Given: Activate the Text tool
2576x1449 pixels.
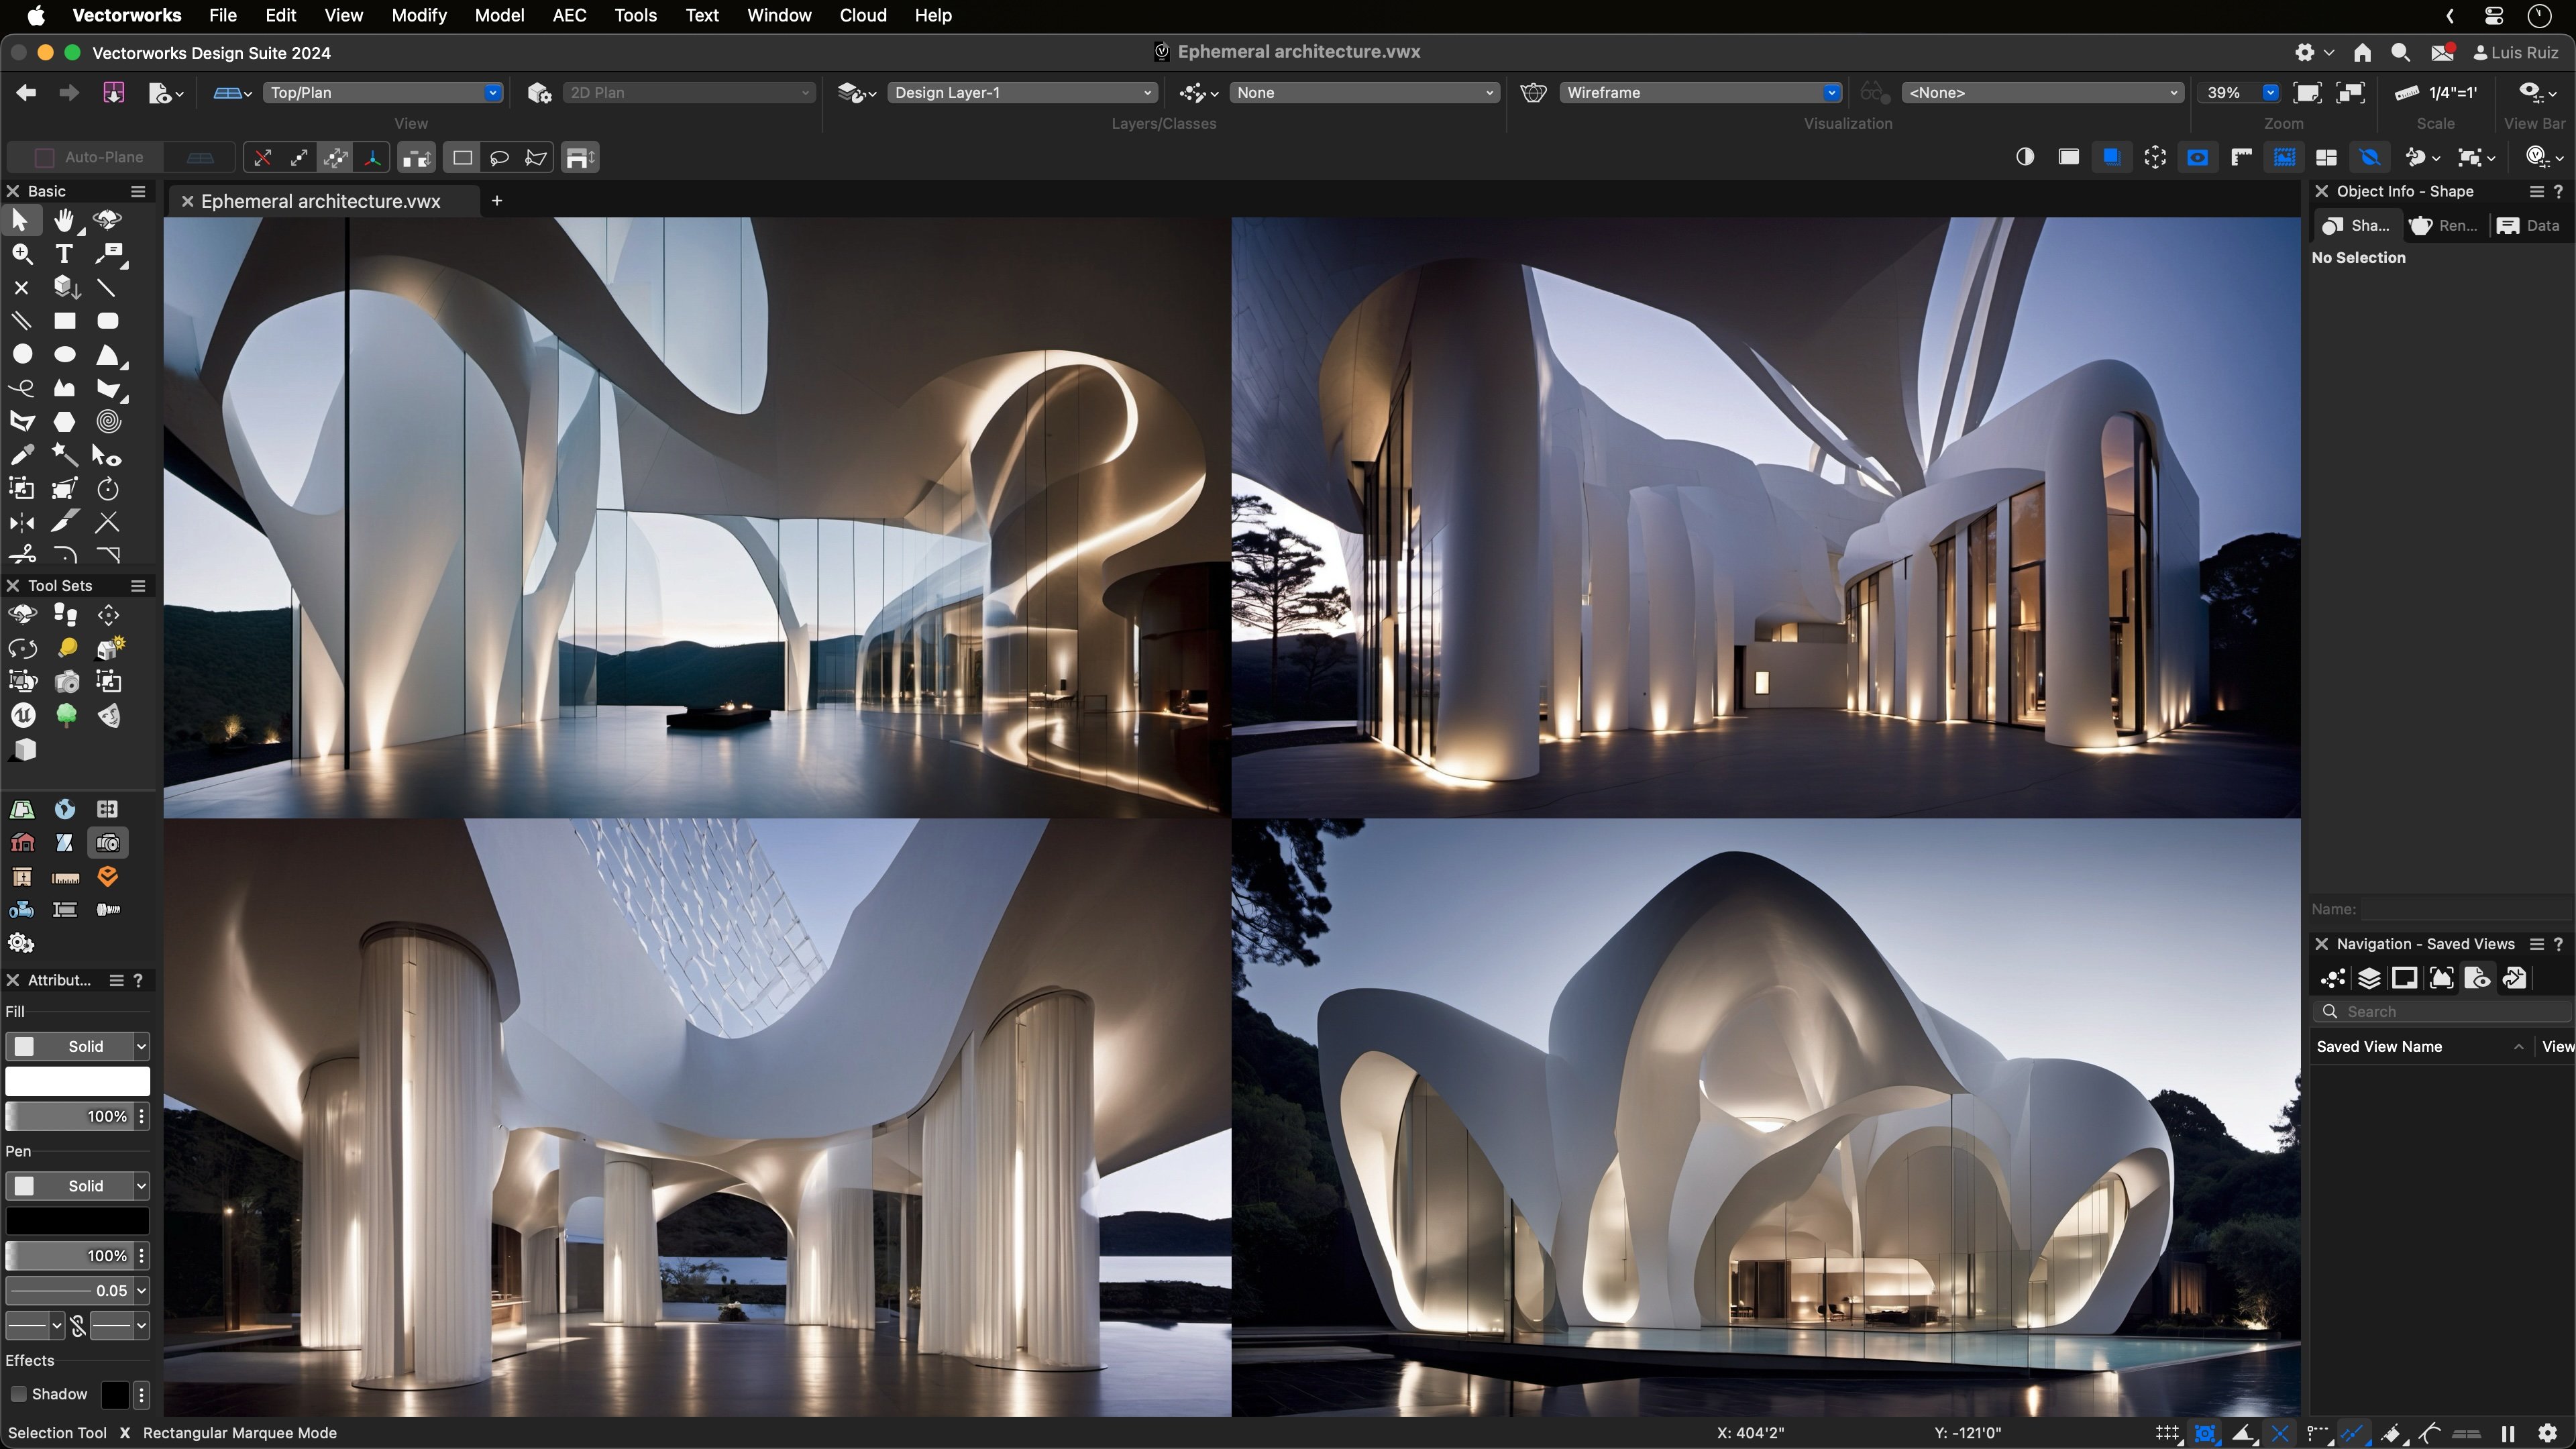Looking at the screenshot, I should 65,253.
